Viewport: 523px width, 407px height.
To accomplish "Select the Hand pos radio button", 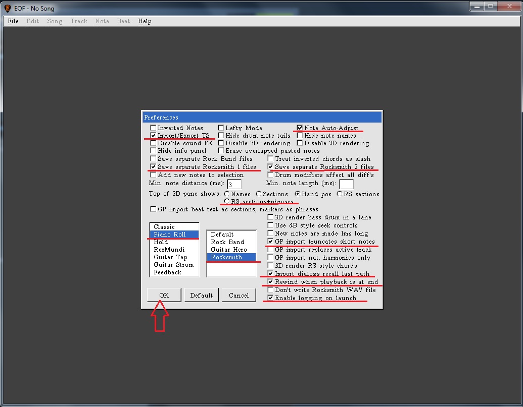I will coord(297,194).
